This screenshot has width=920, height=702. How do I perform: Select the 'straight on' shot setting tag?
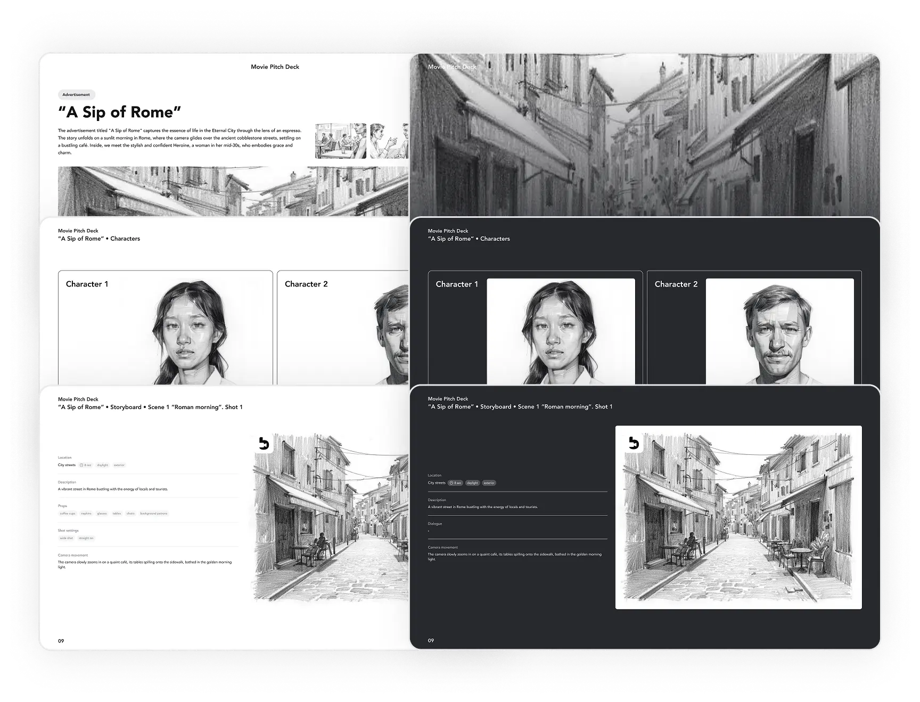pos(86,538)
